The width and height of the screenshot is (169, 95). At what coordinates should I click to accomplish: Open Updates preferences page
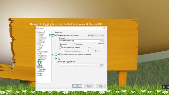click(39, 76)
